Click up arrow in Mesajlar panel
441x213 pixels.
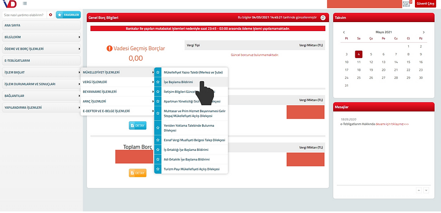point(419,190)
